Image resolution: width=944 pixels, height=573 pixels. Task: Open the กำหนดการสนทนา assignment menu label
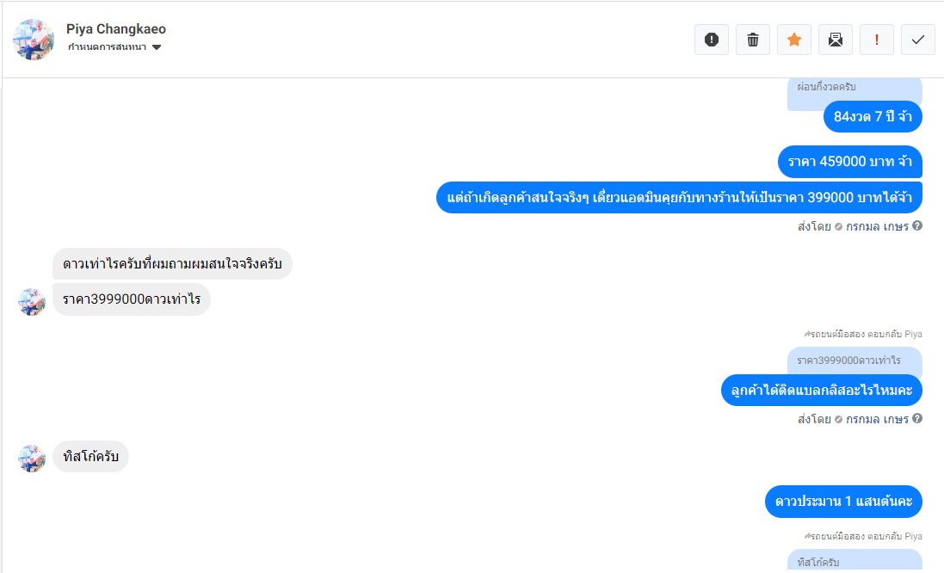point(107,47)
